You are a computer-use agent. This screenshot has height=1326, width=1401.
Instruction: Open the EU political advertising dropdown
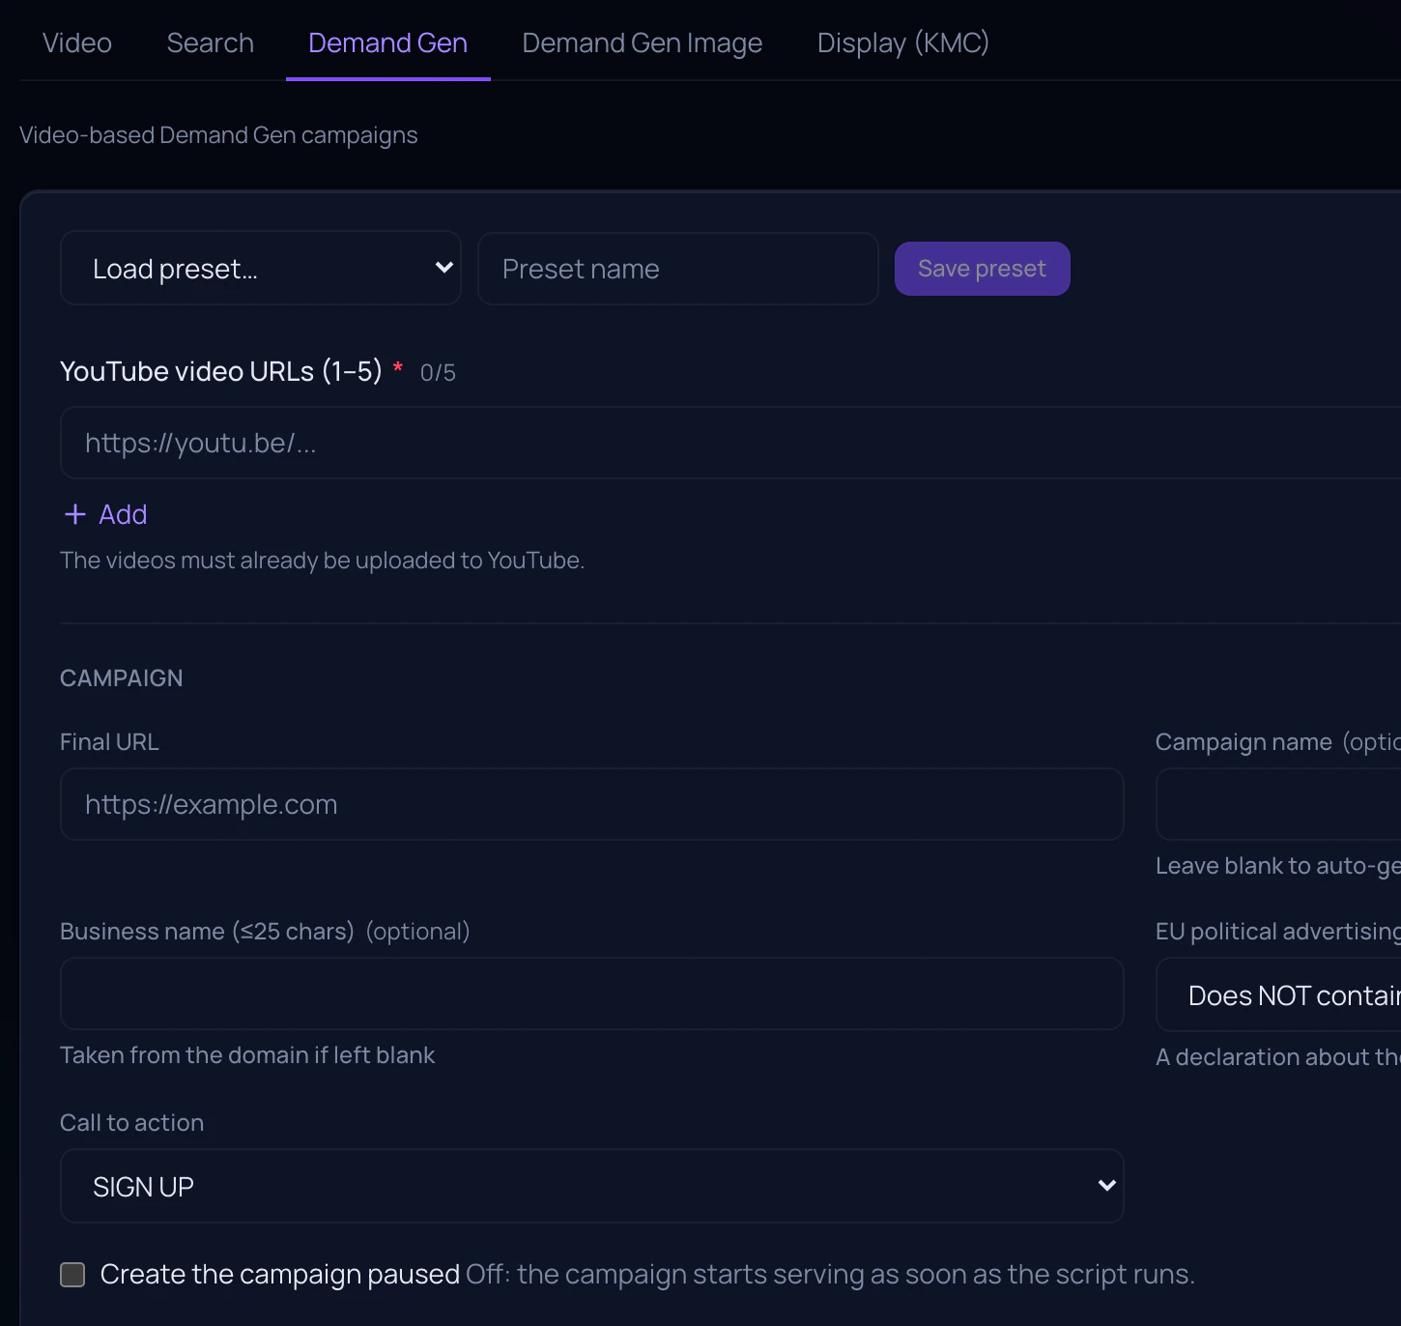(1278, 994)
